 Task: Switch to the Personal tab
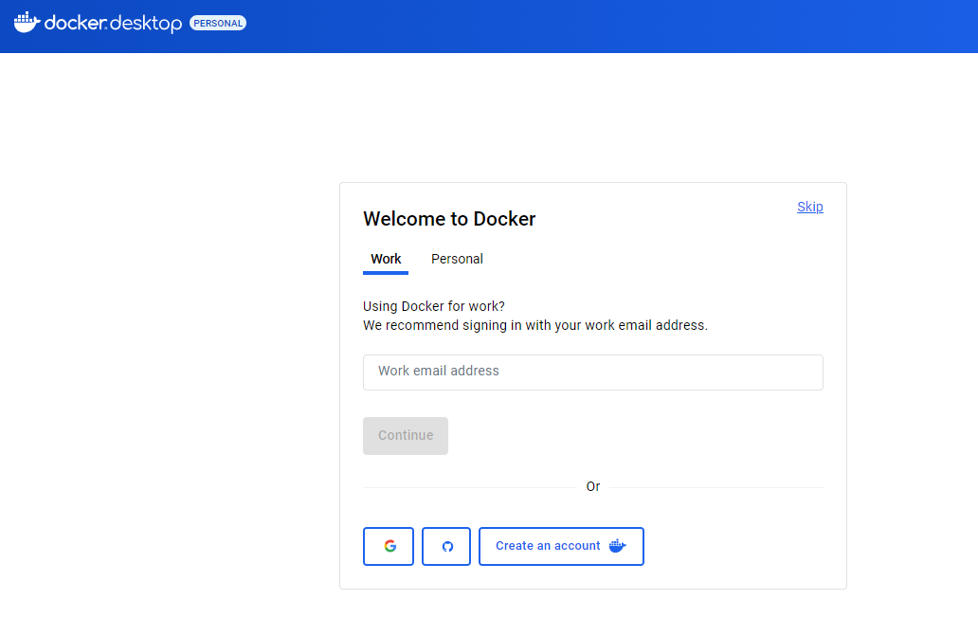(x=457, y=260)
